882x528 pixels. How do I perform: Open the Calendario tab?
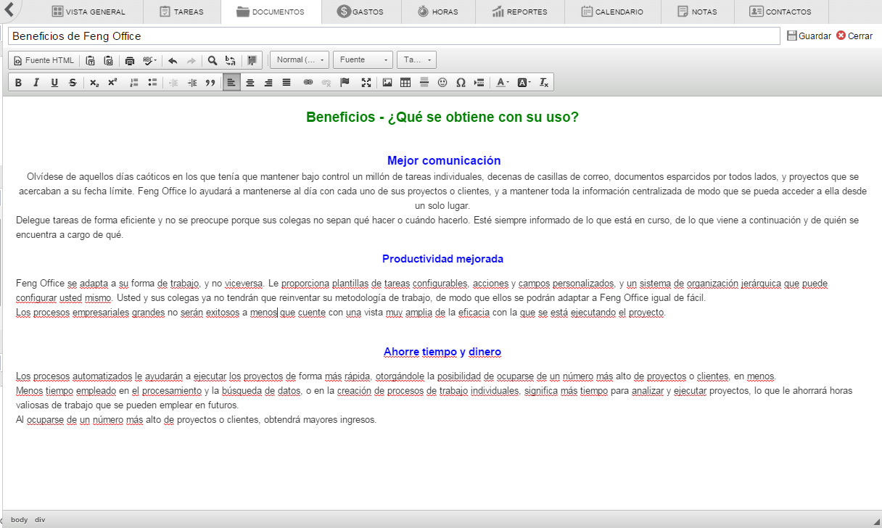pyautogui.click(x=611, y=12)
